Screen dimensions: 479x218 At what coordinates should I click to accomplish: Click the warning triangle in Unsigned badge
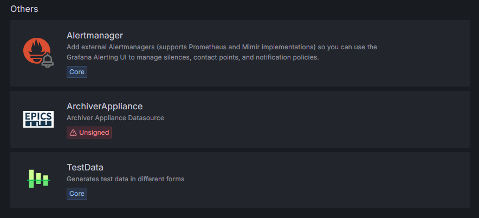[73, 133]
